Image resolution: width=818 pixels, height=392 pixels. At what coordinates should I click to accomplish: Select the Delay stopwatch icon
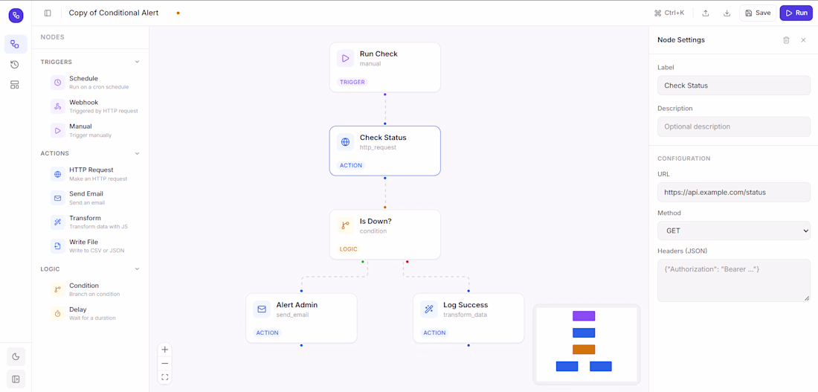pyautogui.click(x=58, y=314)
